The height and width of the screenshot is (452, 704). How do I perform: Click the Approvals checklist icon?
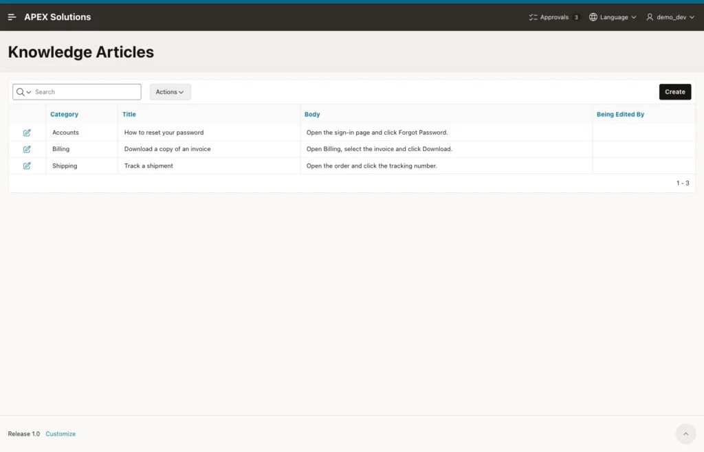(533, 17)
